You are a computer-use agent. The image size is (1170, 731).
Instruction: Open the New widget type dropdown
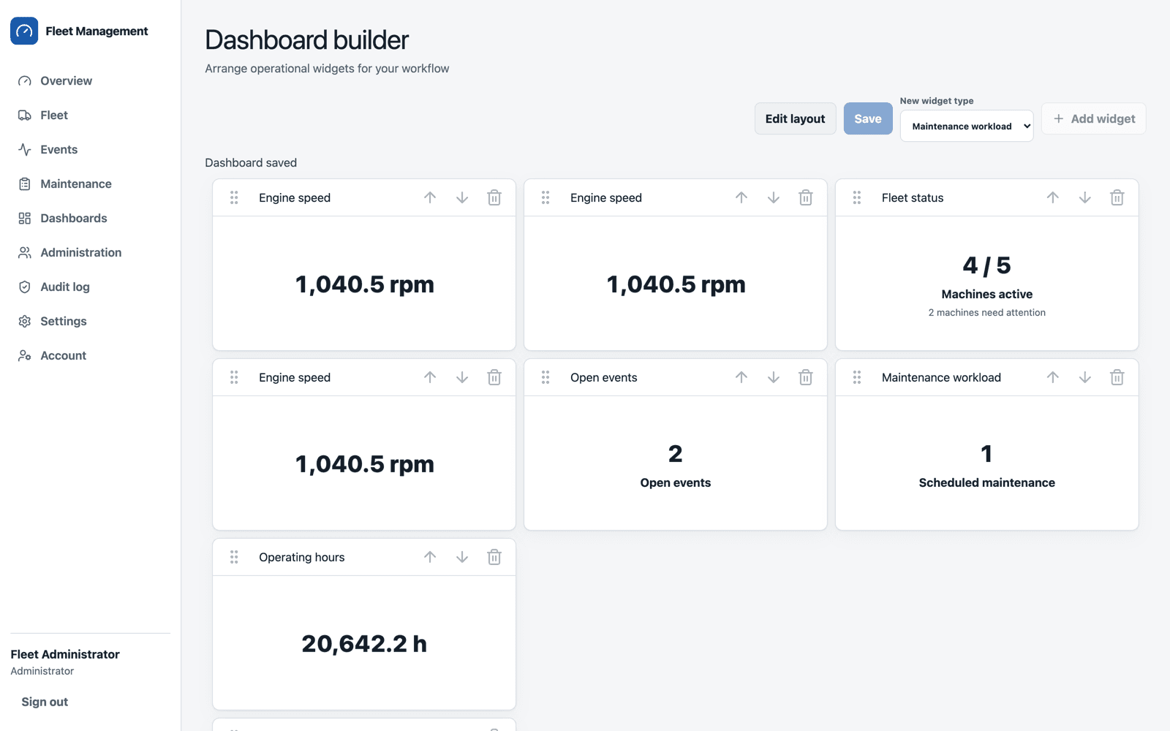(x=967, y=126)
